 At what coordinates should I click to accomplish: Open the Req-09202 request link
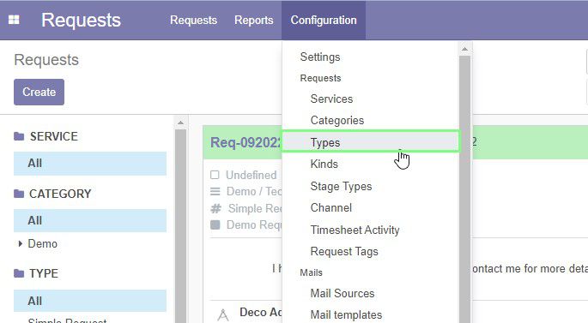click(x=246, y=142)
